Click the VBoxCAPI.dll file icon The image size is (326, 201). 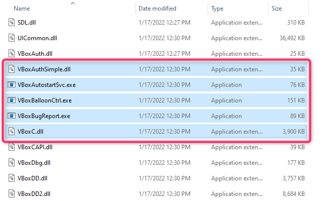[x=12, y=147]
